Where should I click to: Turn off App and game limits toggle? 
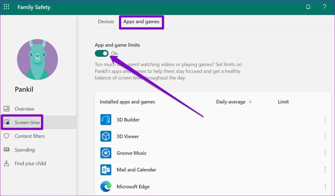click(x=102, y=53)
